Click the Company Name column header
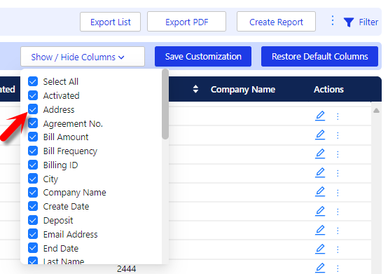The height and width of the screenshot is (274, 388). coord(243,90)
